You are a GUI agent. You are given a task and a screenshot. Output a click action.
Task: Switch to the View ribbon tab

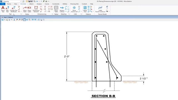(16, 4)
